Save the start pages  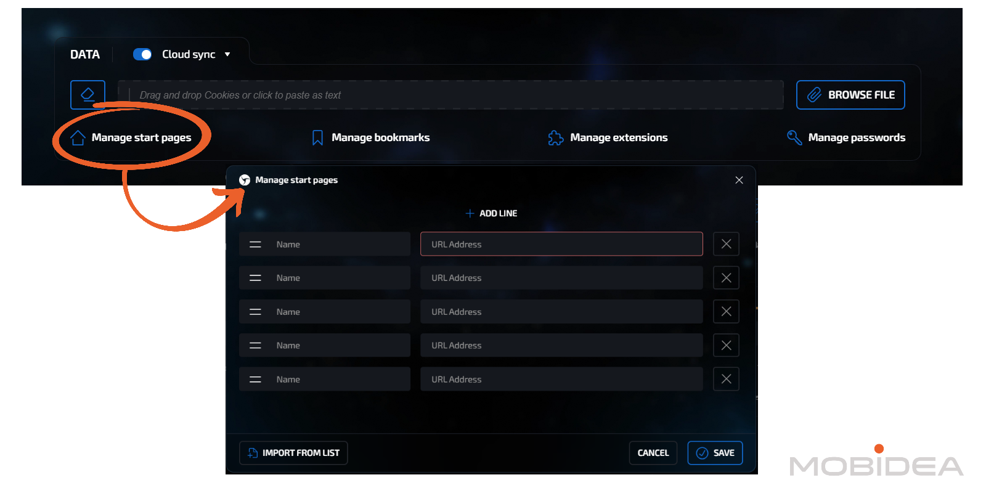(x=715, y=453)
